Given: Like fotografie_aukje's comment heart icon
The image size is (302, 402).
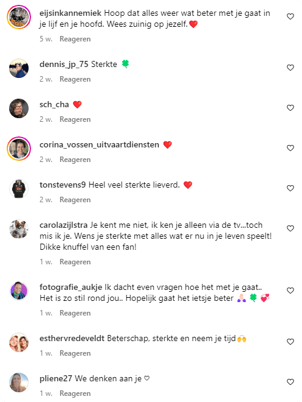Looking at the screenshot, I should coord(290,291).
